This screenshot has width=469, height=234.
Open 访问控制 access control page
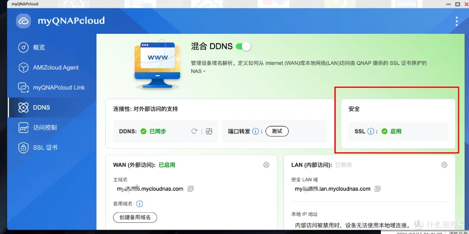pos(37,128)
